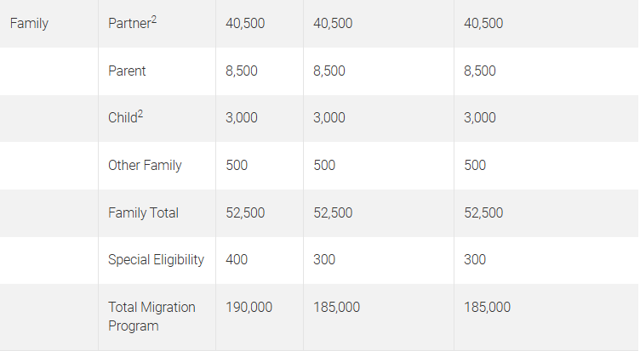Click the Child row label
640x351 pixels.
click(x=122, y=118)
